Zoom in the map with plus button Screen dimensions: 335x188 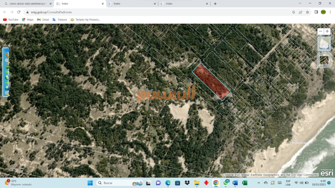(x=327, y=31)
